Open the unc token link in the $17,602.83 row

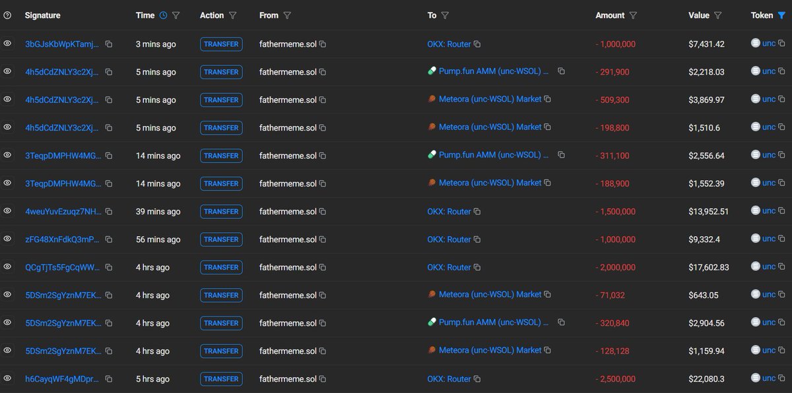click(769, 267)
